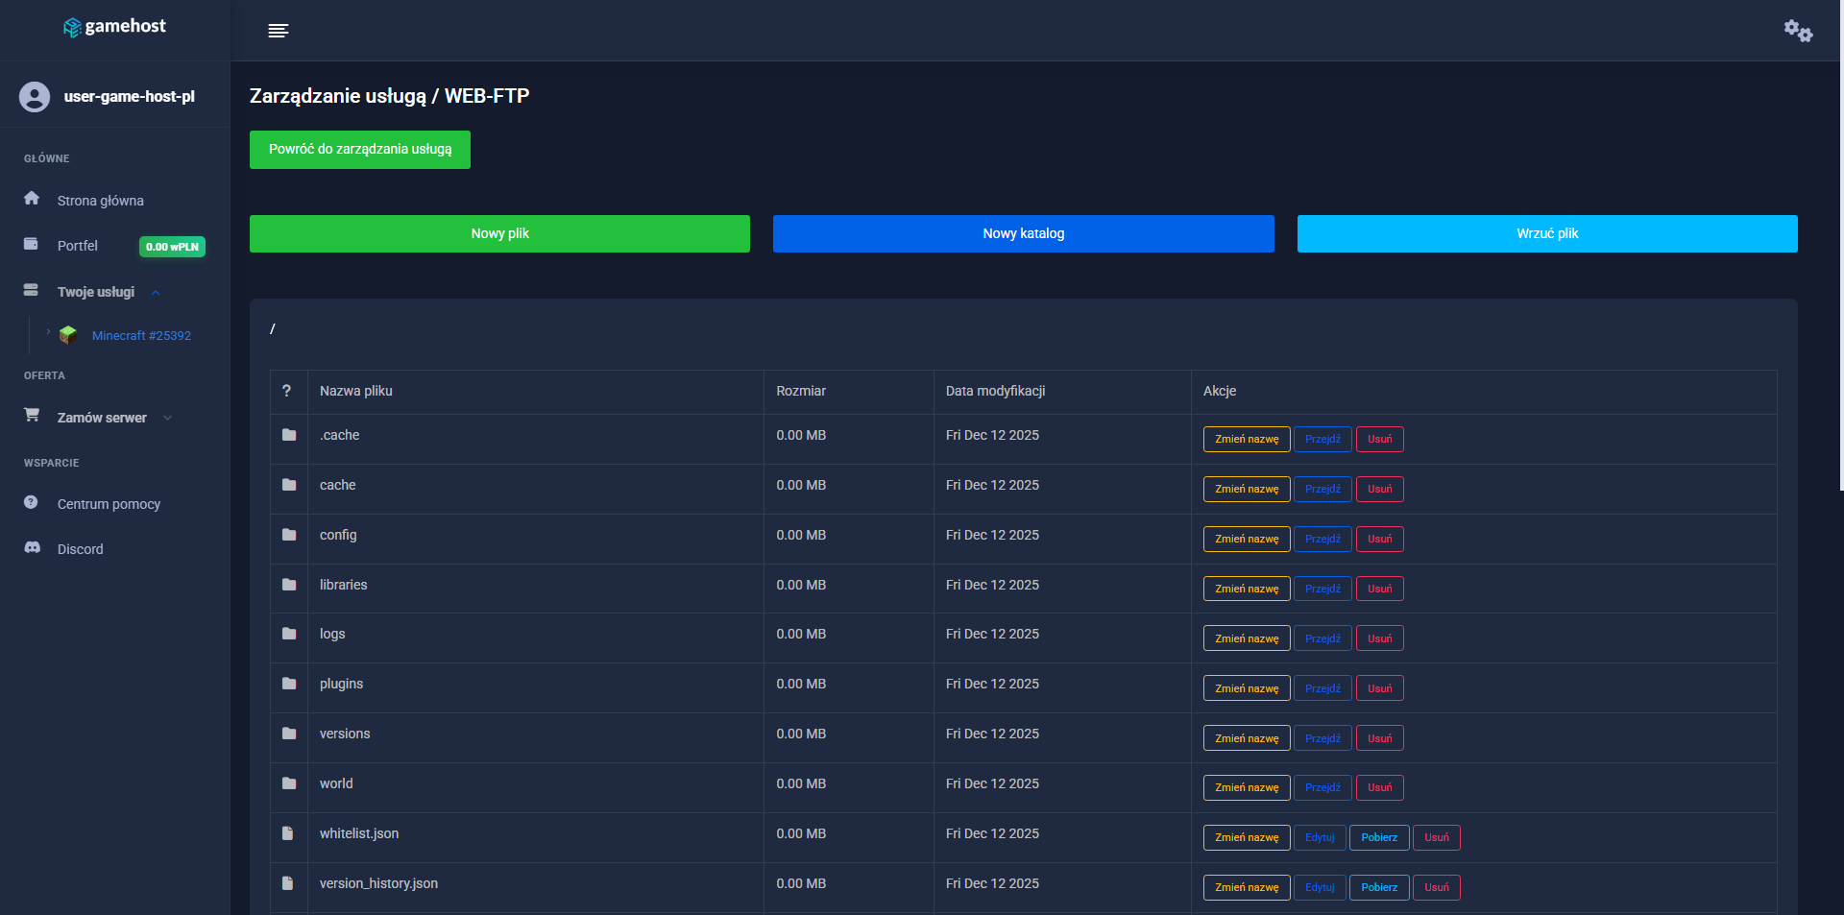Expand the Zamów serwer dropdown arrow

pyautogui.click(x=168, y=418)
